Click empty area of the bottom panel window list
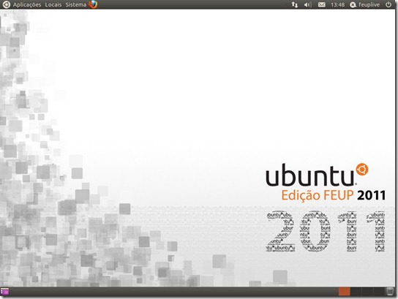 click(173, 292)
